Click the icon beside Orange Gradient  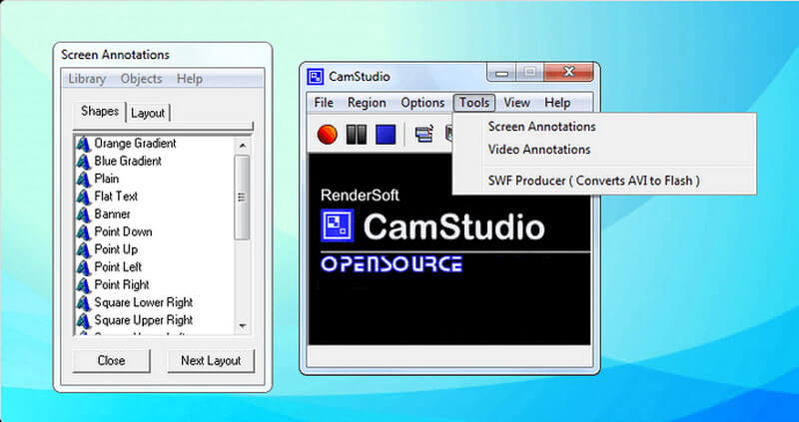pos(83,144)
